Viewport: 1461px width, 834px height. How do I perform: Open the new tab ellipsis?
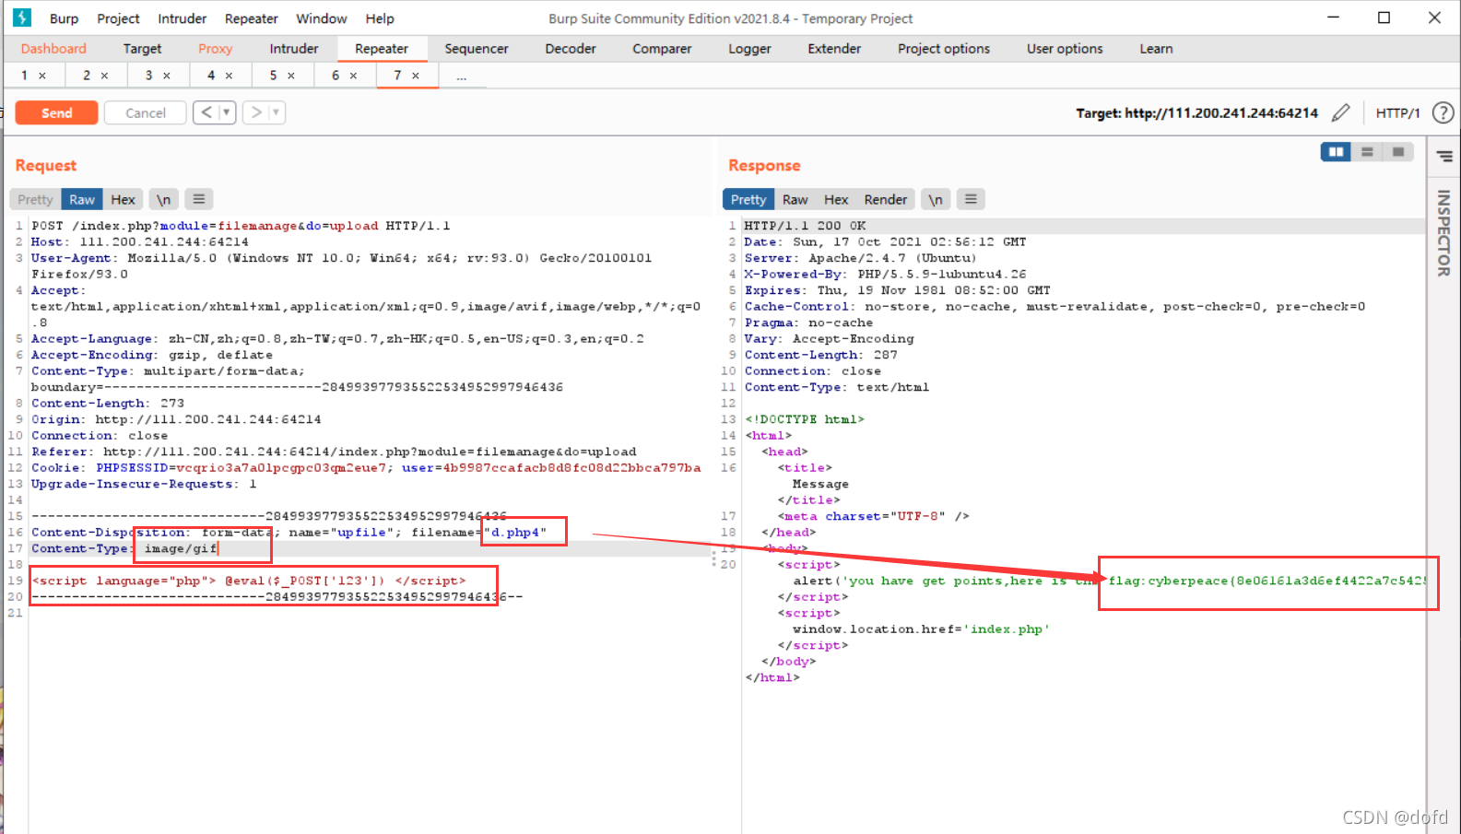461,76
